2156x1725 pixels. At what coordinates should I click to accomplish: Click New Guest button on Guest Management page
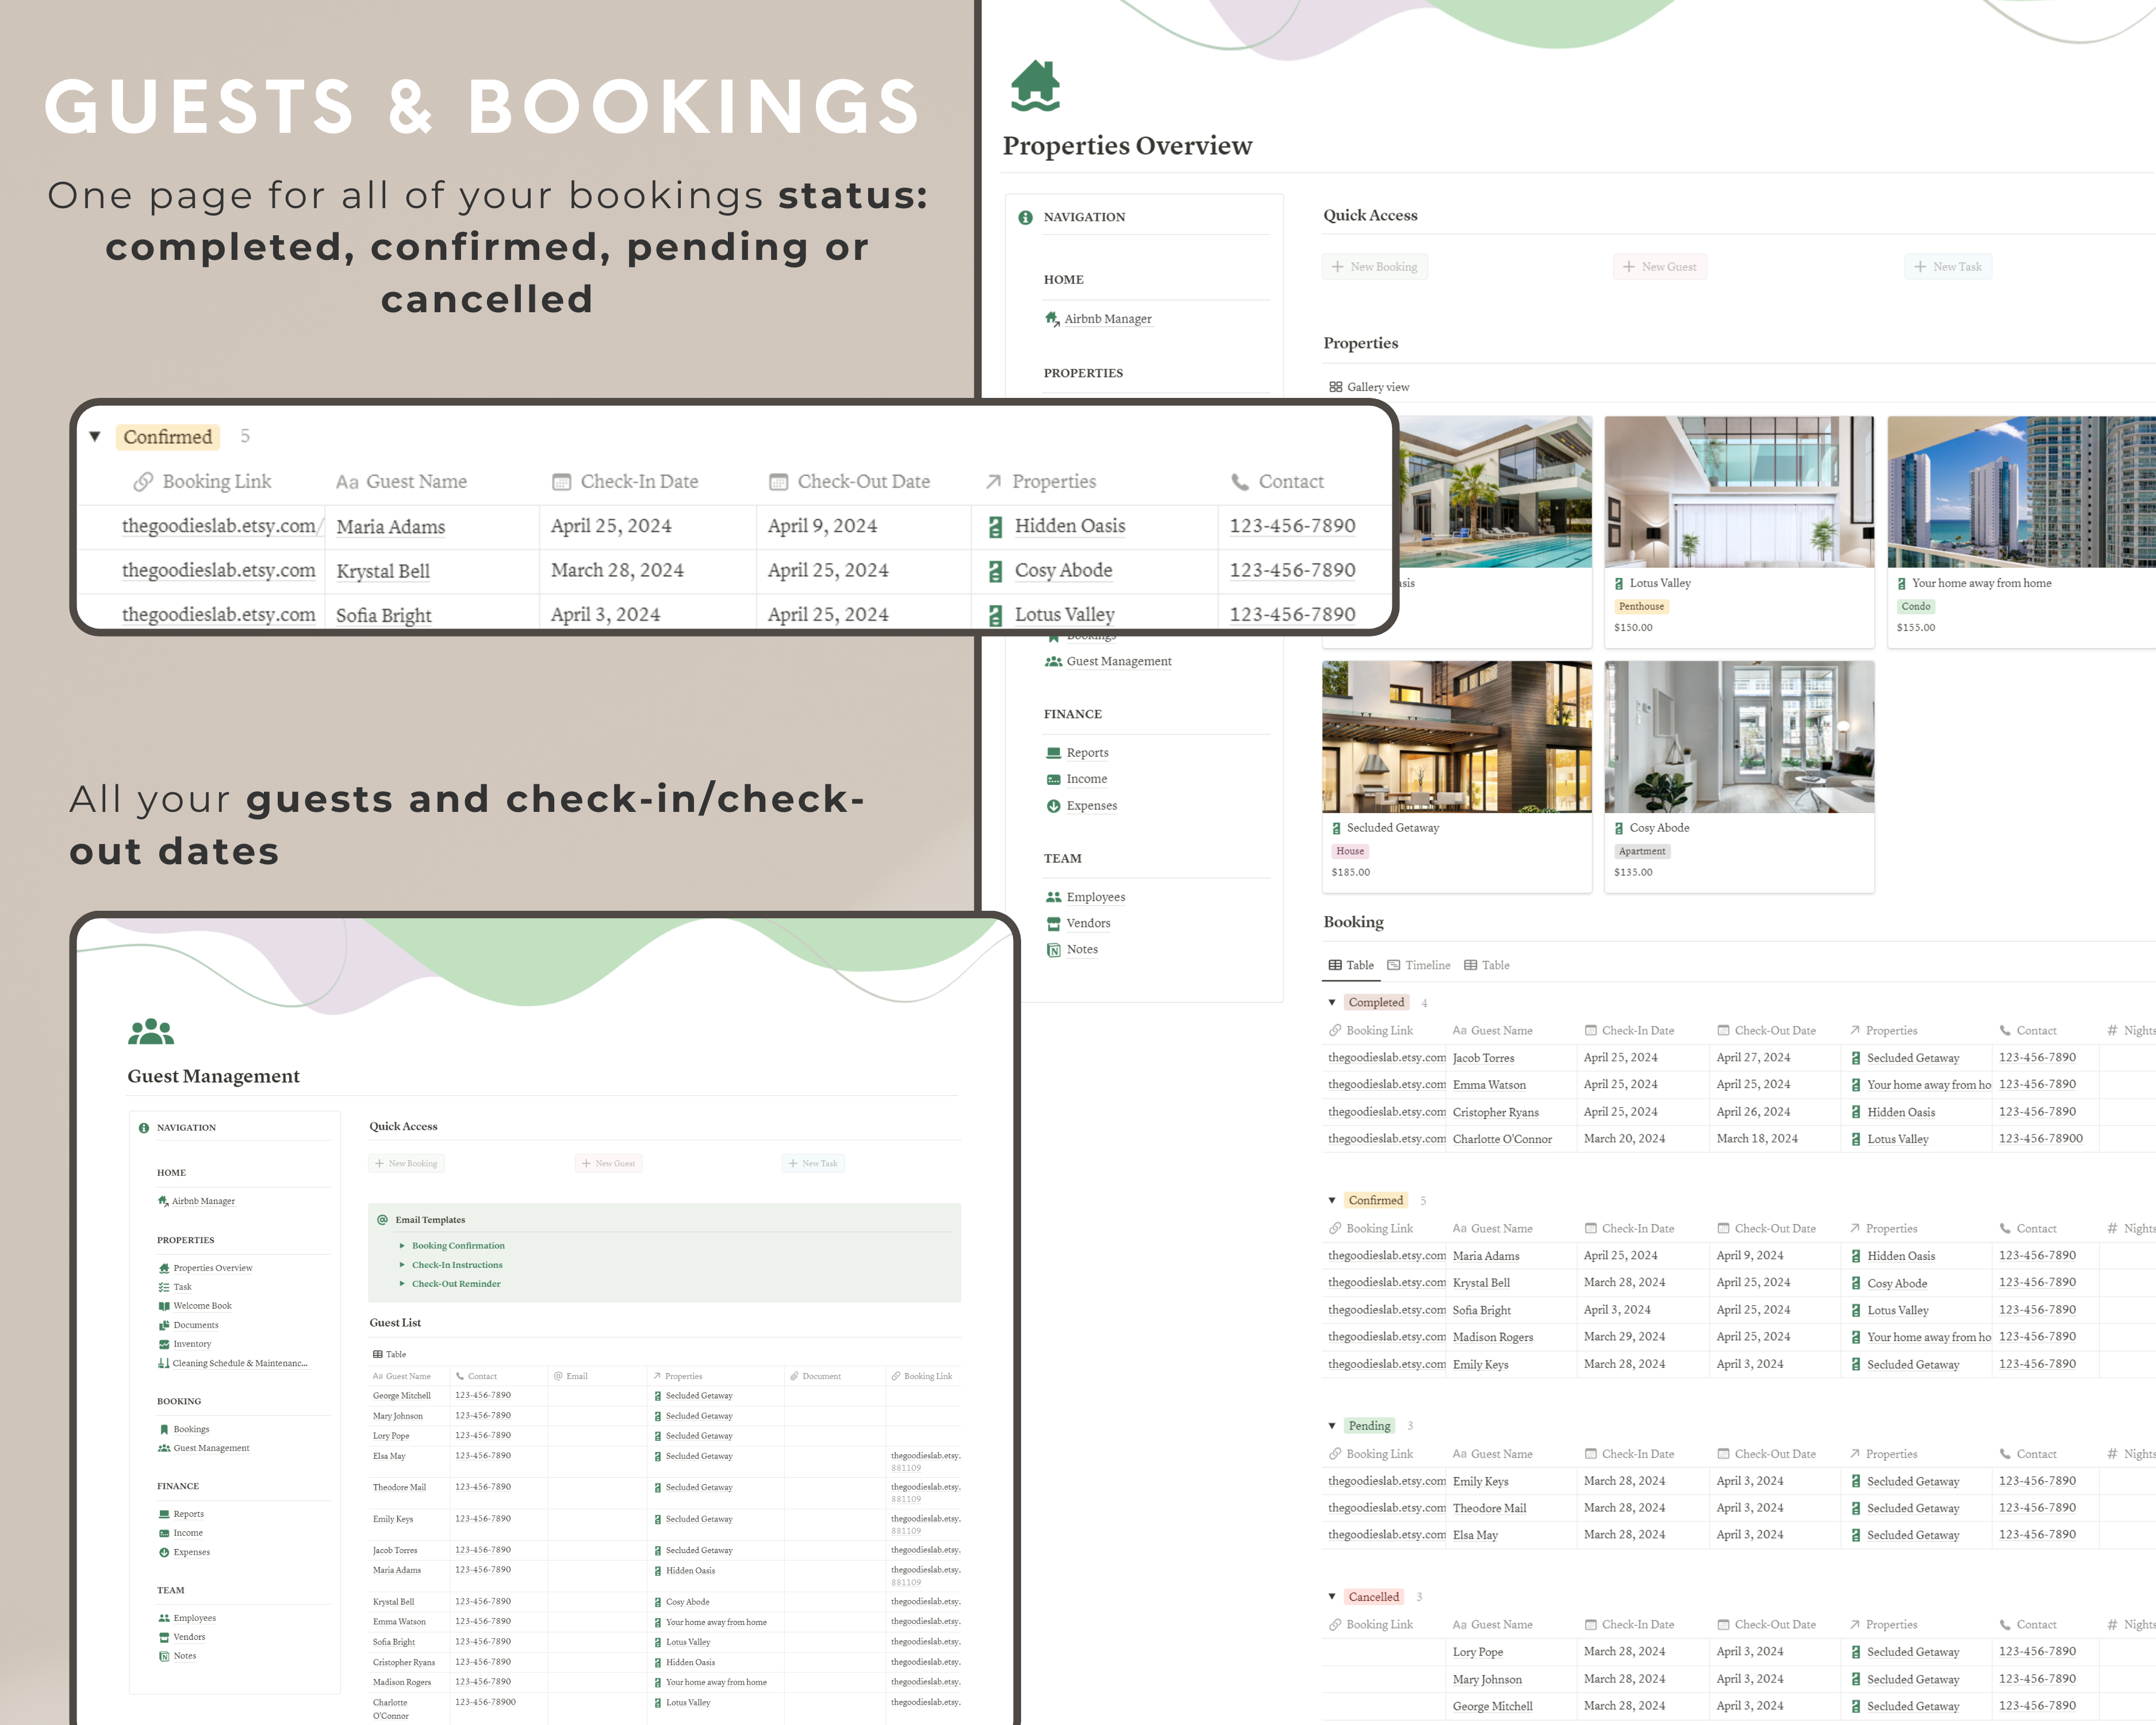tap(609, 1163)
